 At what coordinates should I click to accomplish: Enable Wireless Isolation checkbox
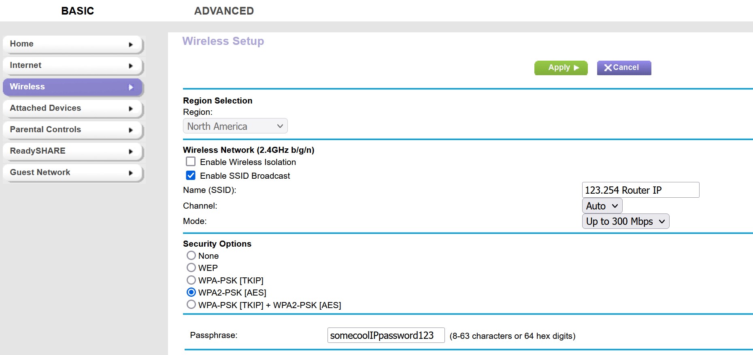pyautogui.click(x=191, y=162)
